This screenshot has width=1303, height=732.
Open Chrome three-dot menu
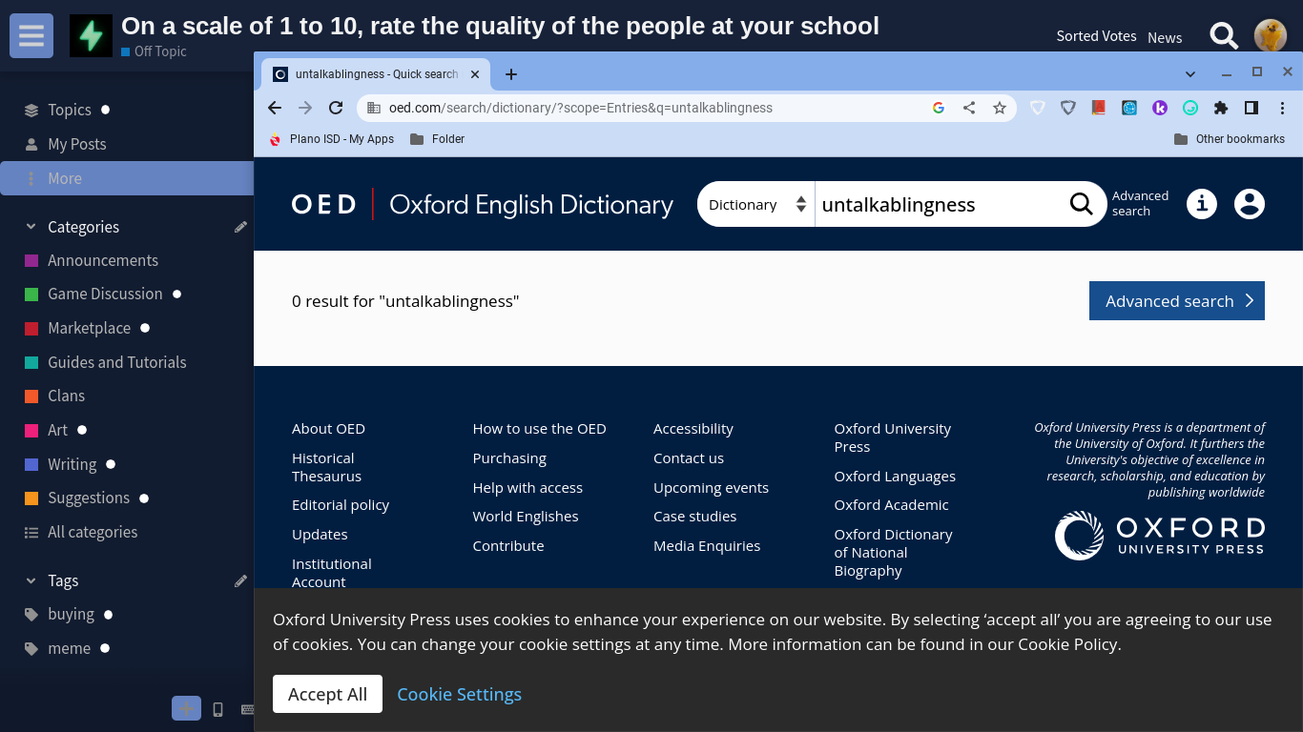tap(1283, 108)
